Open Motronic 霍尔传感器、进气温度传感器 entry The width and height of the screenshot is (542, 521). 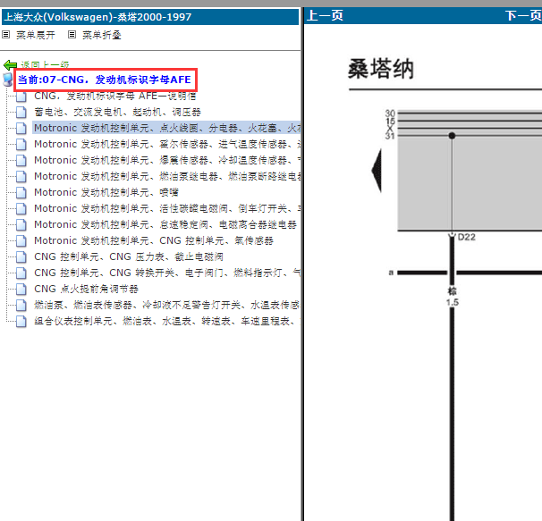pos(167,144)
